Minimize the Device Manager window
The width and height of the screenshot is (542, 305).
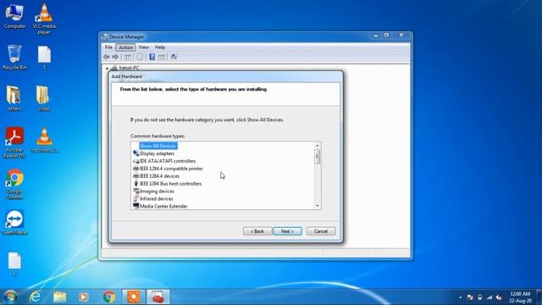[375, 36]
